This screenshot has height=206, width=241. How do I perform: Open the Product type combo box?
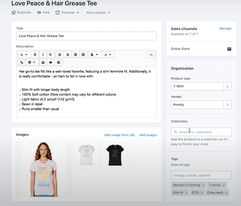201,86
